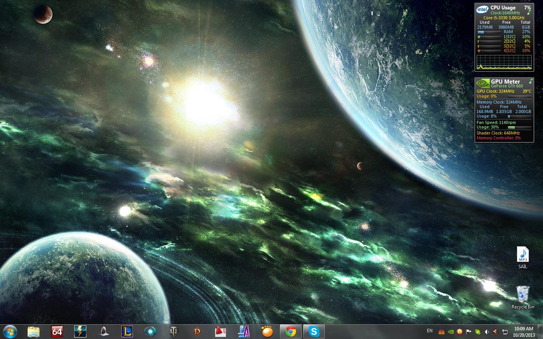Click the 'GeForce GTX 660' label
Viewport: 543px width, 339px height.
point(507,86)
